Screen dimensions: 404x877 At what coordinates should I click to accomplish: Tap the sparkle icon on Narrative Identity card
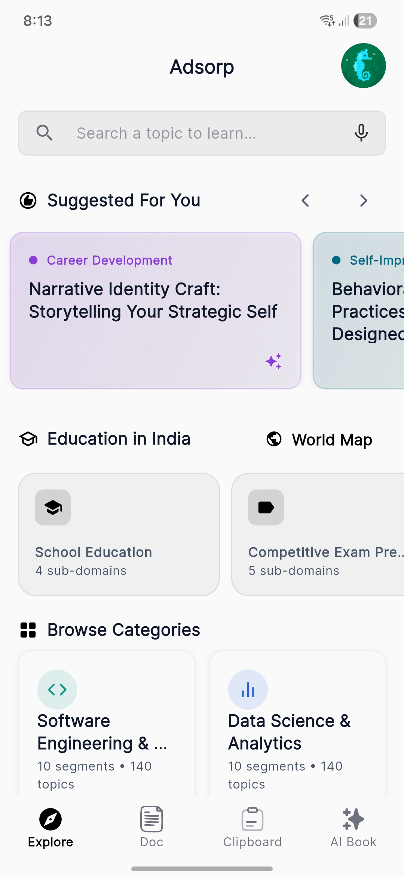click(273, 361)
